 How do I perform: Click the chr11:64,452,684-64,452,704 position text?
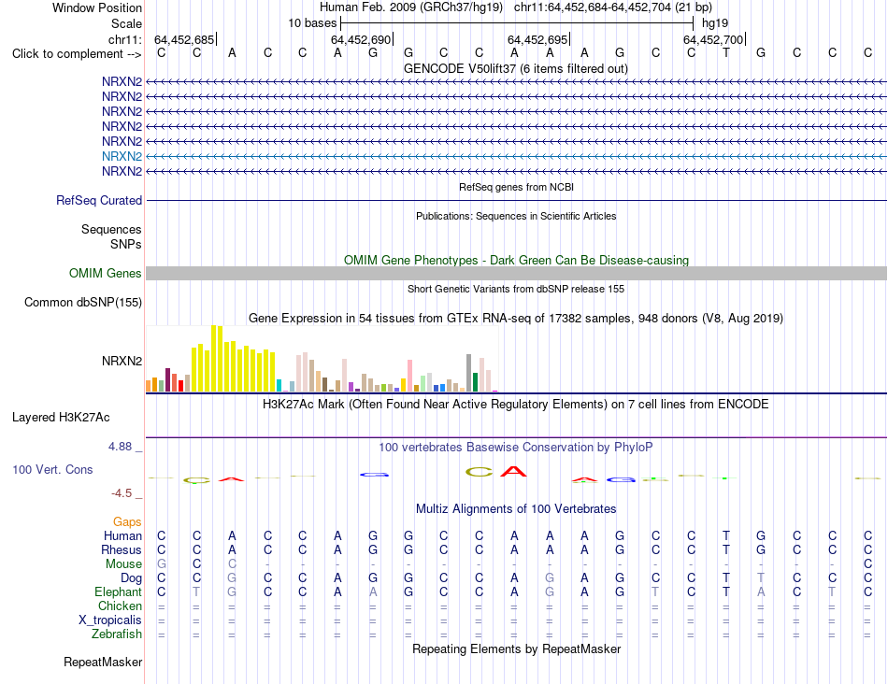pyautogui.click(x=613, y=7)
